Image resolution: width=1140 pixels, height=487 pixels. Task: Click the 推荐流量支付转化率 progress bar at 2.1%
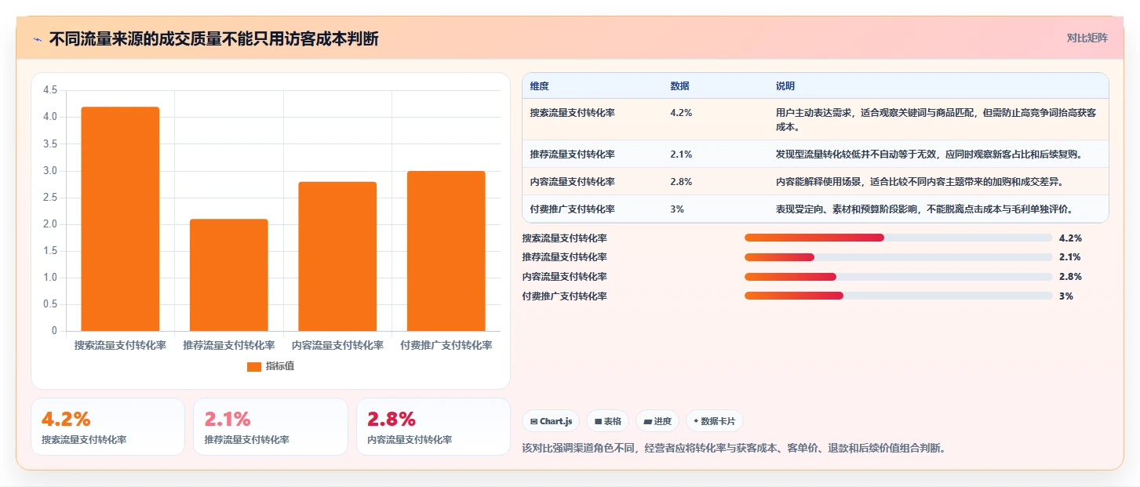[898, 257]
